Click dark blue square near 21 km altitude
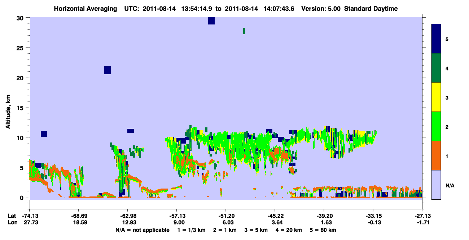 pos(108,70)
